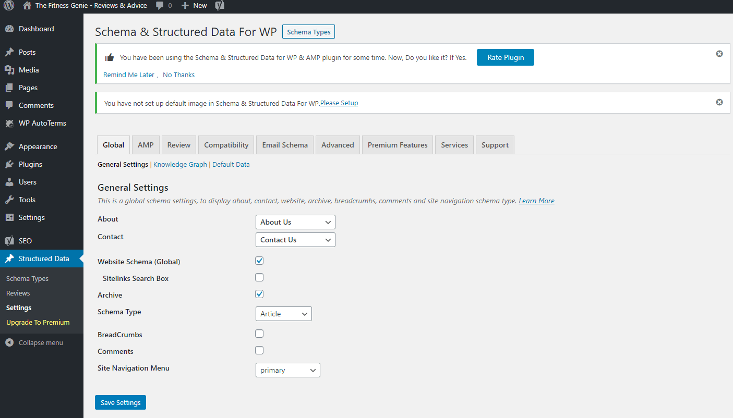Open the Learn More link
The image size is (733, 418).
pyautogui.click(x=536, y=201)
